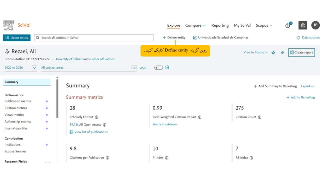Show Scholarly Output info icon
The width and height of the screenshot is (320, 180).
[97, 117]
